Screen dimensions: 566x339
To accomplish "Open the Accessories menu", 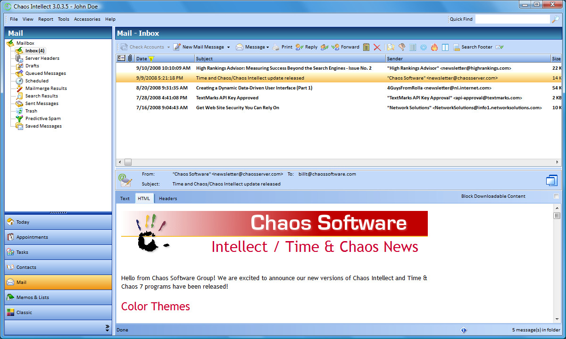I will click(x=87, y=19).
